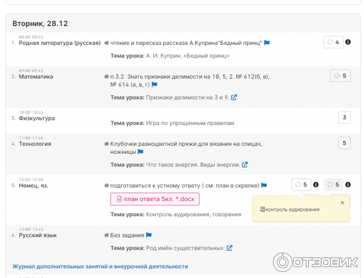
Task: Open external link for 'Что такое энергия' topic
Action: 245,165
